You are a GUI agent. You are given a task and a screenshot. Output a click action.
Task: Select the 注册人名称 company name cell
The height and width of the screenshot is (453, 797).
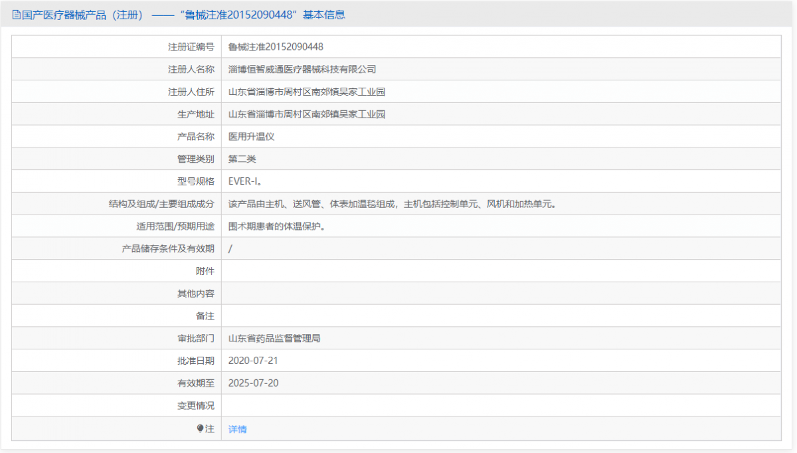[302, 69]
